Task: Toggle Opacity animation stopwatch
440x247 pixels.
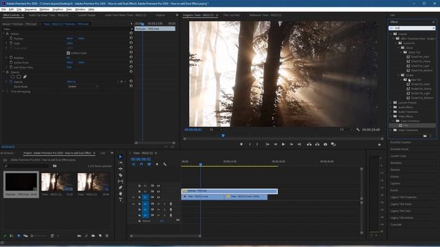Action: [x=11, y=82]
